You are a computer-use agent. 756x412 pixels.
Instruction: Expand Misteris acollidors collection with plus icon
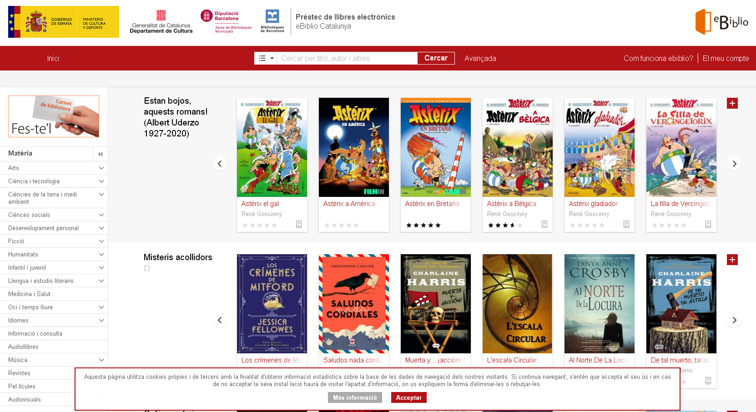(732, 260)
